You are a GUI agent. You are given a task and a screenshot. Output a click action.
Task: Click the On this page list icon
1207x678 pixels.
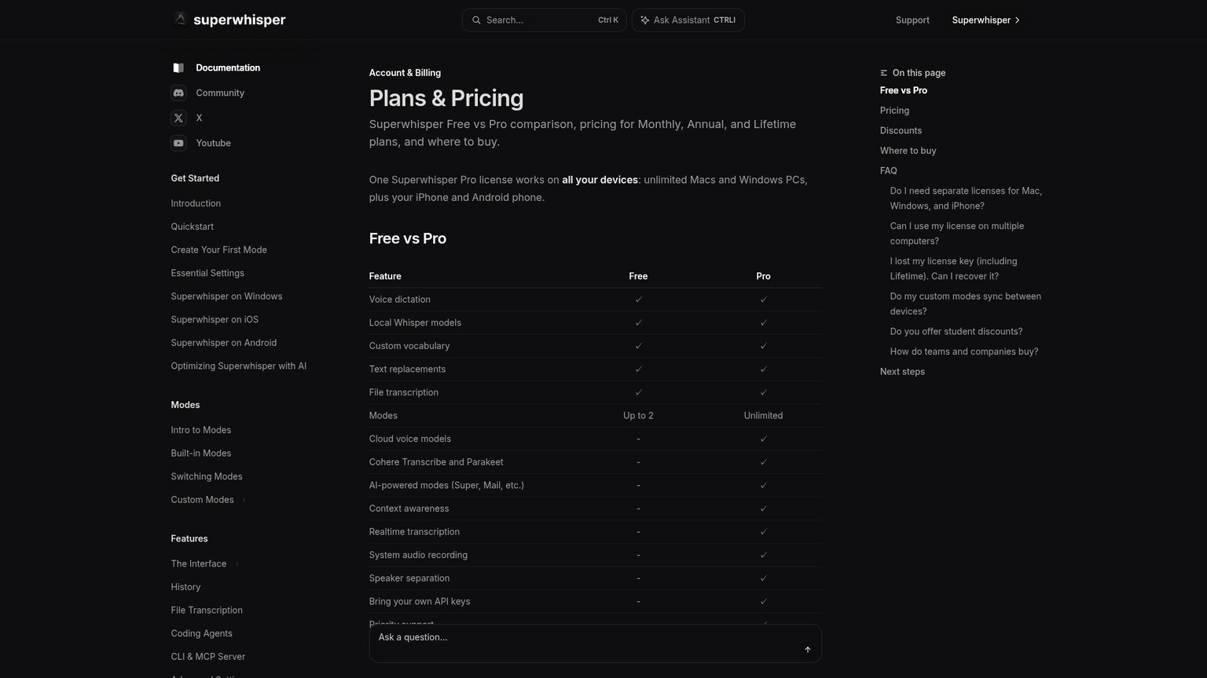(884, 73)
